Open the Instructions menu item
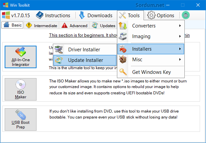The width and height of the screenshot is (206, 143). tap(53, 15)
